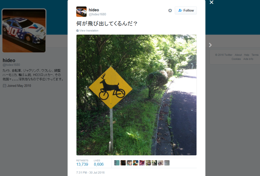Click the first teal liker avatar
Viewport: 260px width, 176px height.
[117, 163]
